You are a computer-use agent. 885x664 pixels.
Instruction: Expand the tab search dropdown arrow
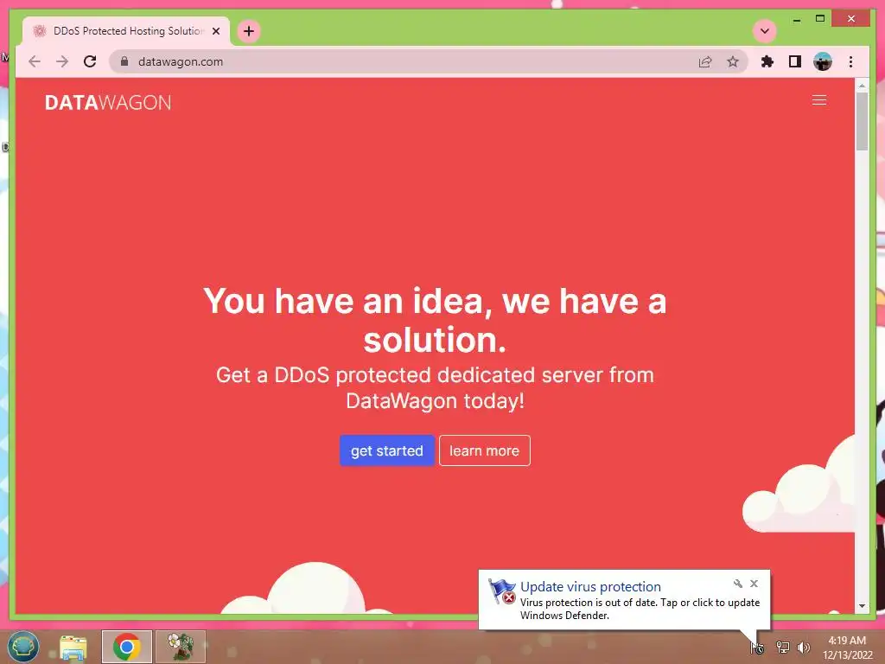(765, 31)
